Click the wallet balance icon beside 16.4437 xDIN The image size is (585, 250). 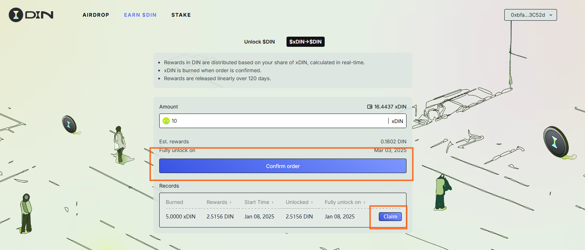point(370,107)
